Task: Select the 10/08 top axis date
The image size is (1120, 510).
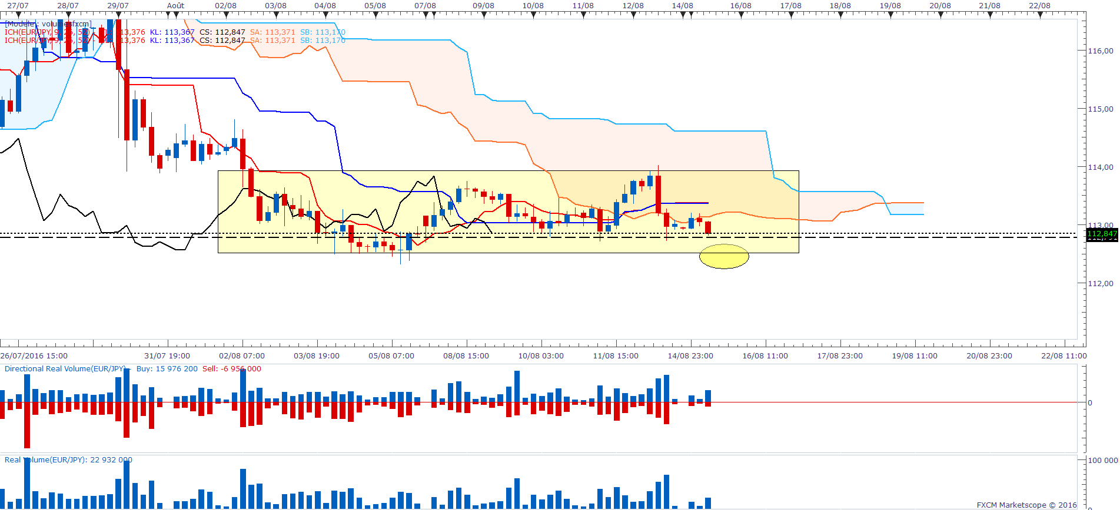Action: pos(533,6)
